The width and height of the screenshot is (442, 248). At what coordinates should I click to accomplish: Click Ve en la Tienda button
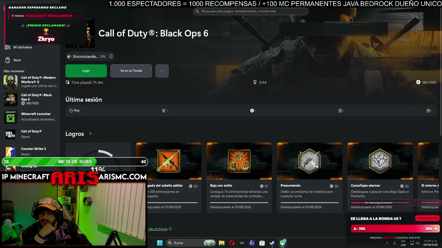point(131,71)
